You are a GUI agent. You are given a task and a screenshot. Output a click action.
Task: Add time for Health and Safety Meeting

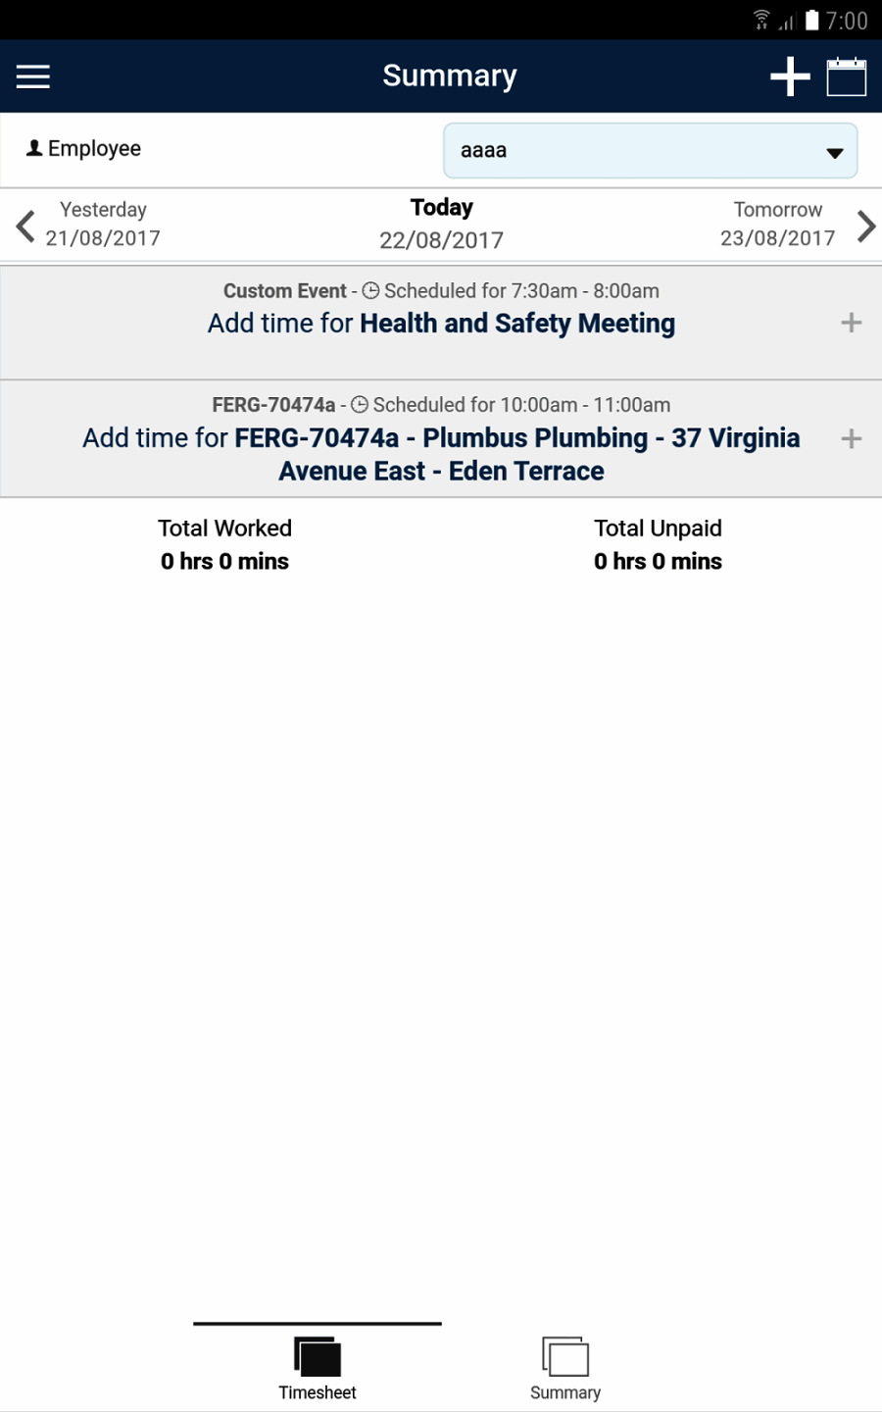coord(441,324)
